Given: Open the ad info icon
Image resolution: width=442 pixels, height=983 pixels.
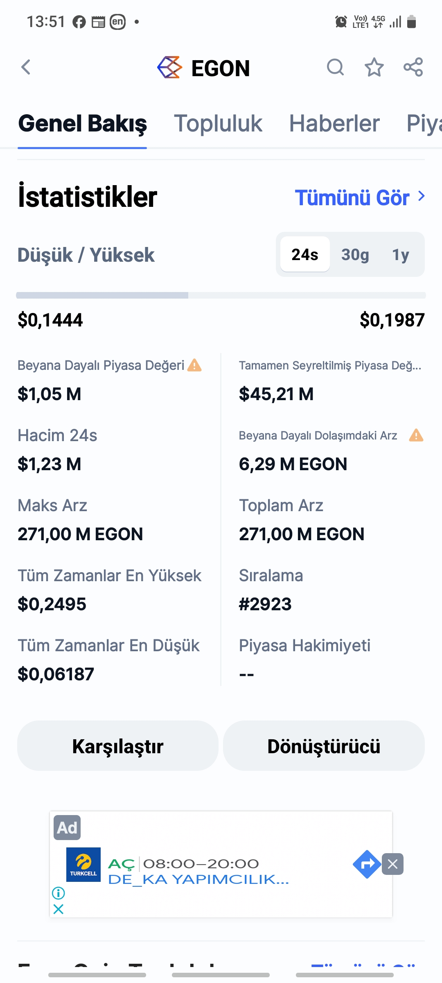Looking at the screenshot, I should tap(59, 892).
